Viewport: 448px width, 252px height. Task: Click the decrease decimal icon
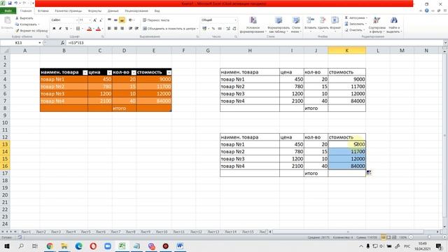[234, 29]
